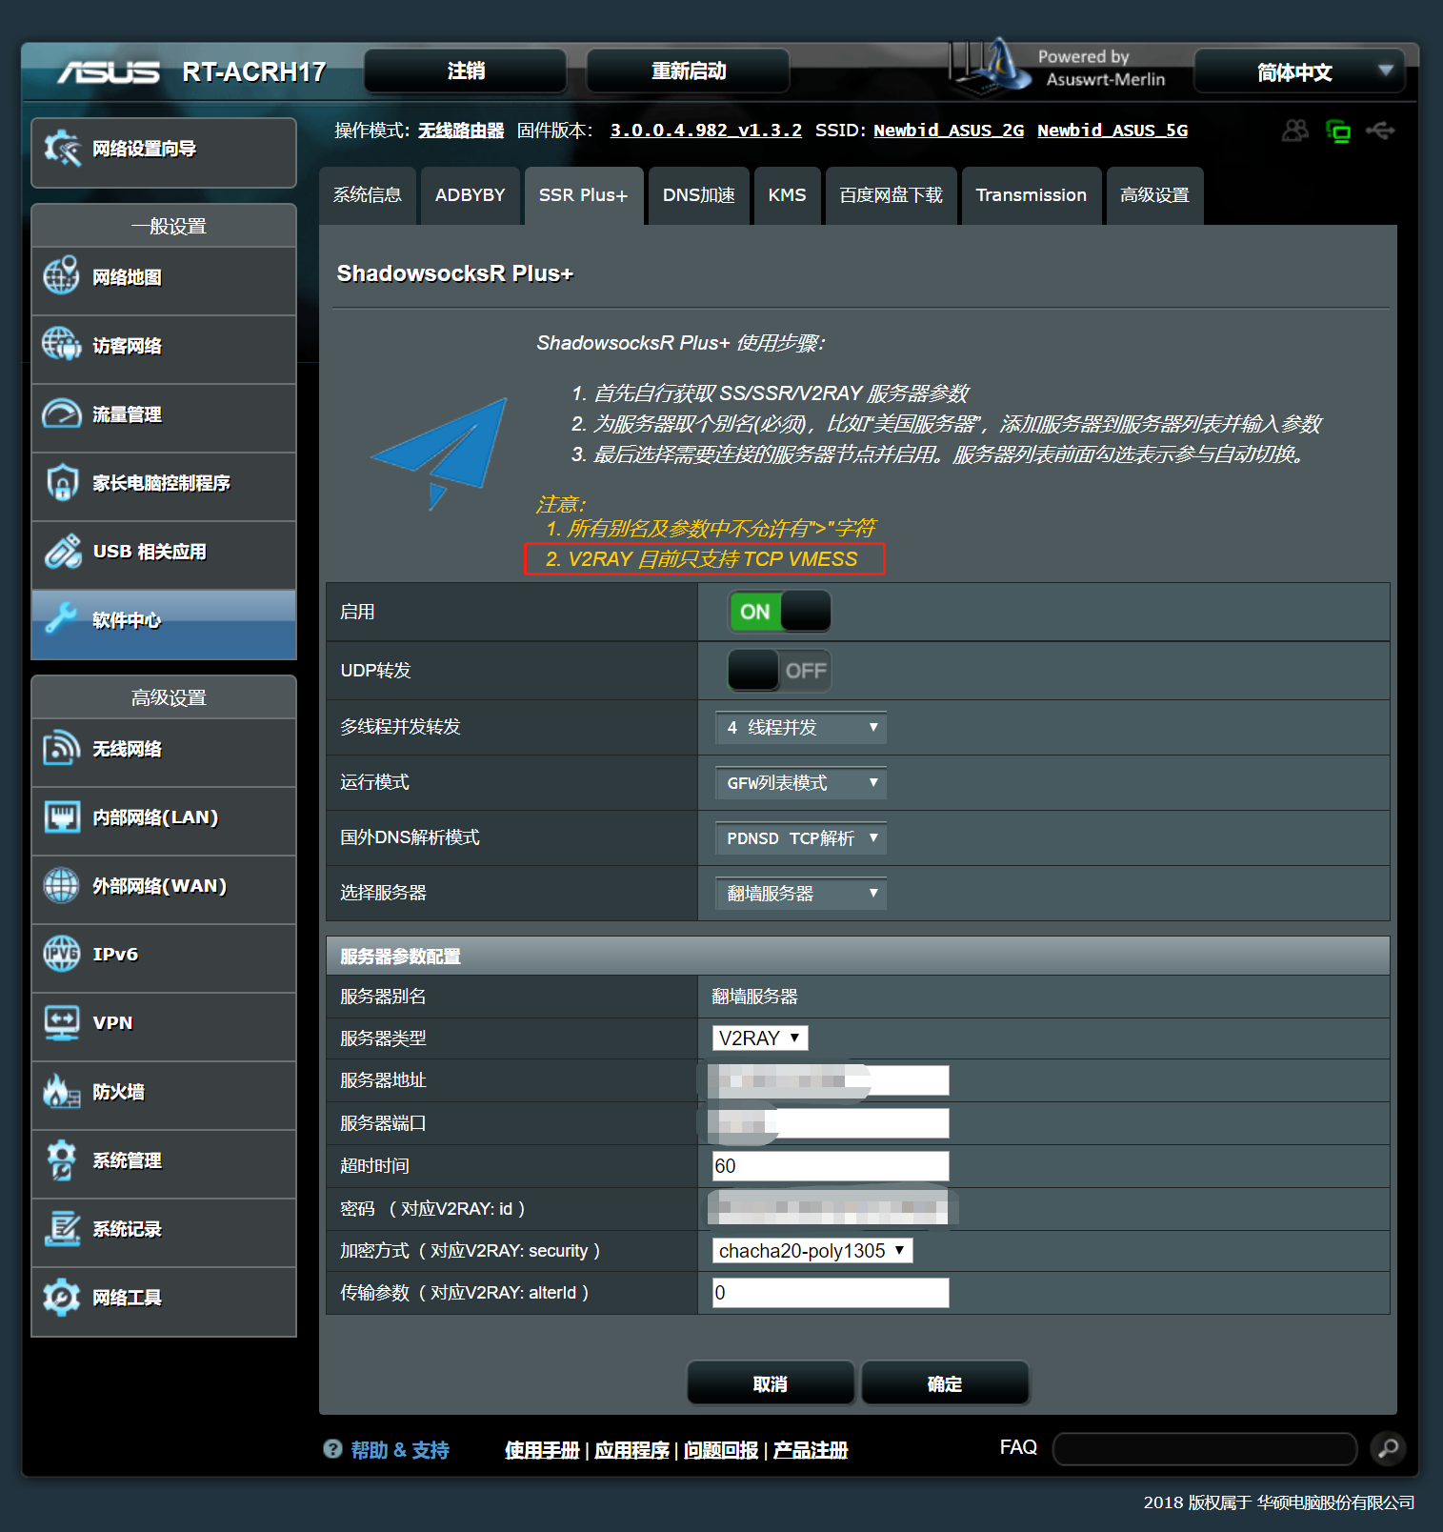Image resolution: width=1443 pixels, height=1532 pixels.
Task: Click the ASUS logo
Action: pos(109,72)
